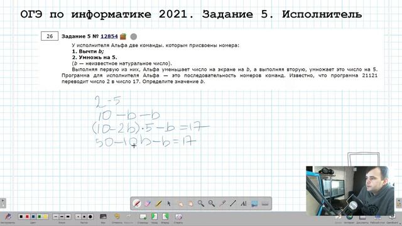Click the bold text '2. Умножь на 5.'
Image resolution: width=402 pixels, height=226 pixels.
[94, 57]
